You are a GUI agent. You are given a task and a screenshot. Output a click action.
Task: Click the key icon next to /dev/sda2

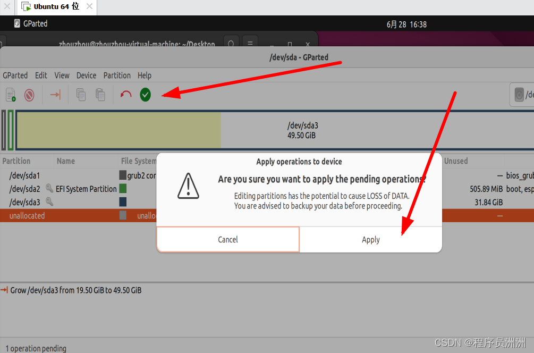(x=49, y=188)
